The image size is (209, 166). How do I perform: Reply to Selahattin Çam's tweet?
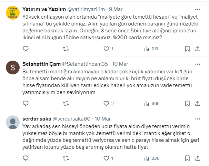[25, 103]
